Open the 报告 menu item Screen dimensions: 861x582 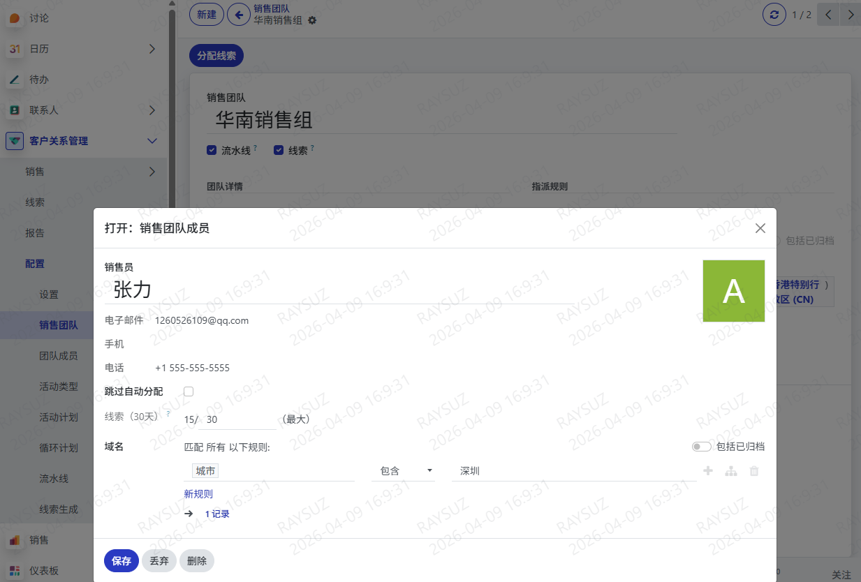(x=35, y=233)
